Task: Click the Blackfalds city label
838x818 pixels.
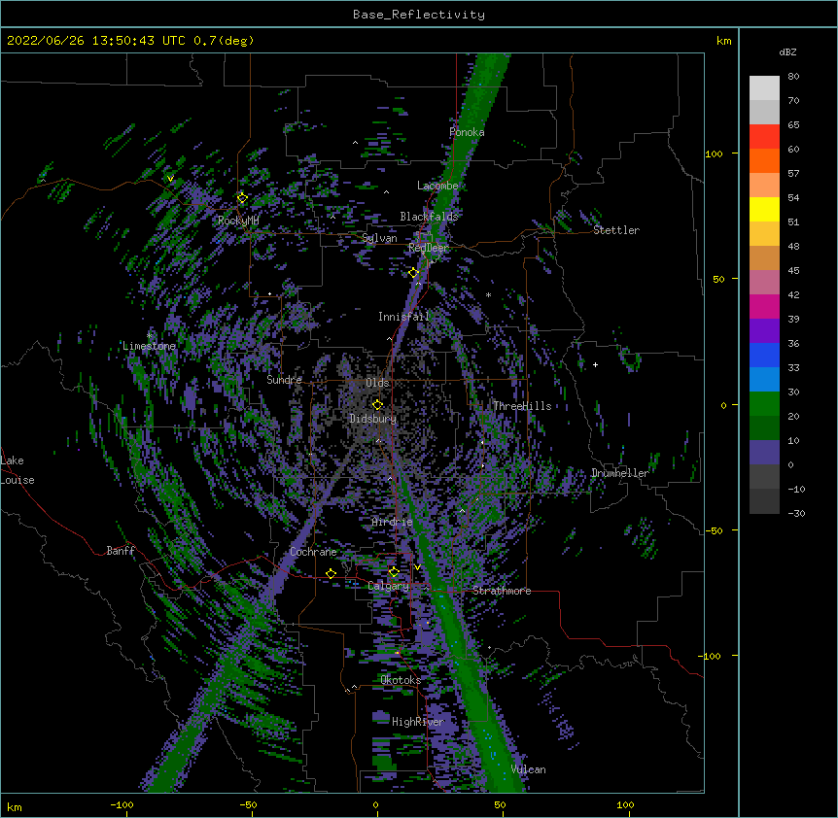Action: point(429,217)
